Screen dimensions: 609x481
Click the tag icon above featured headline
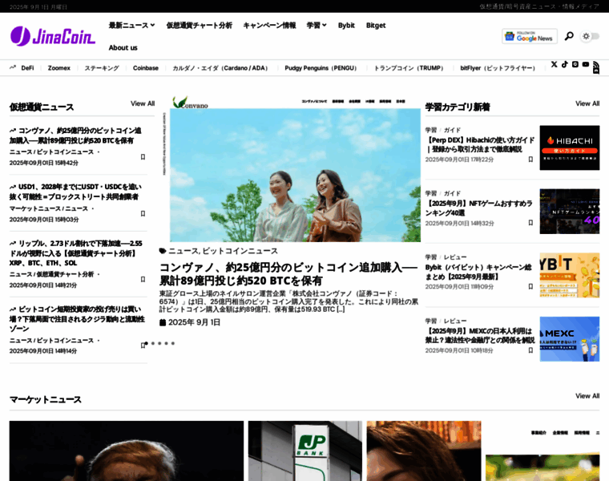click(163, 251)
